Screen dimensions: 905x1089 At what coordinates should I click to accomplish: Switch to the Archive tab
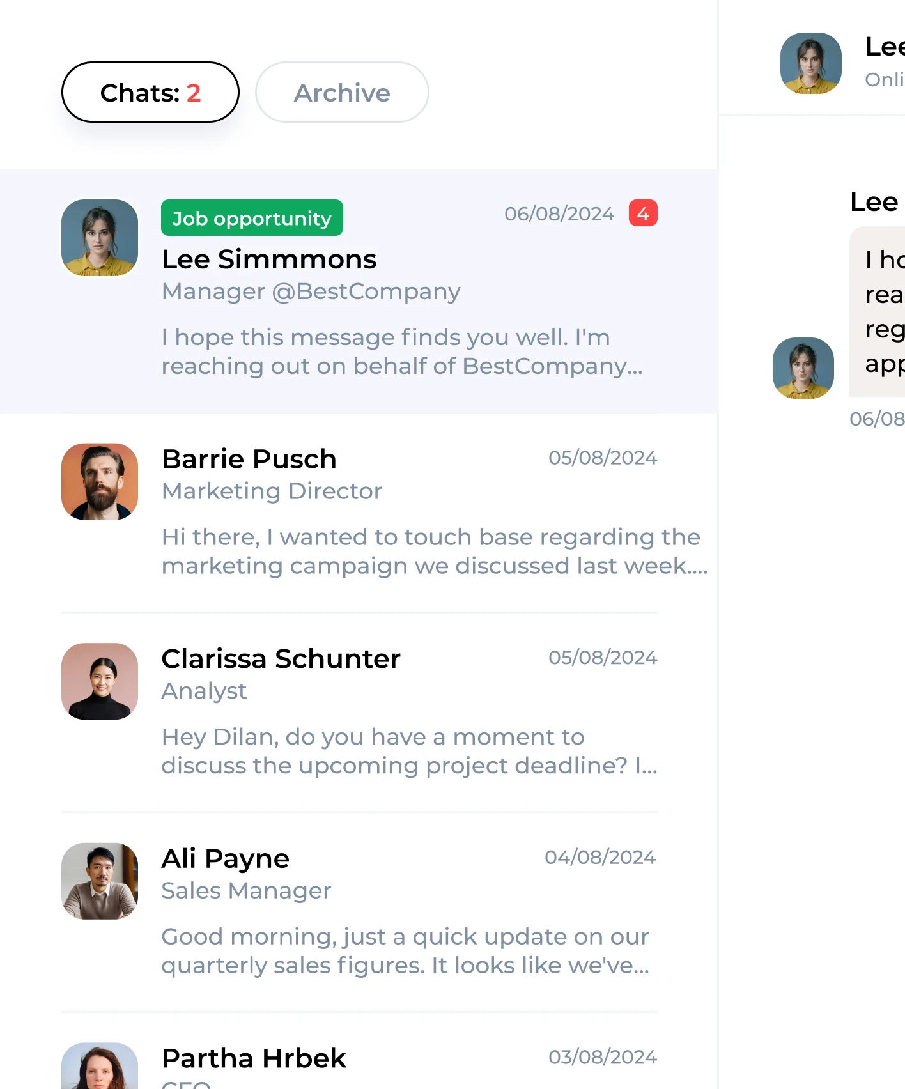pyautogui.click(x=341, y=92)
